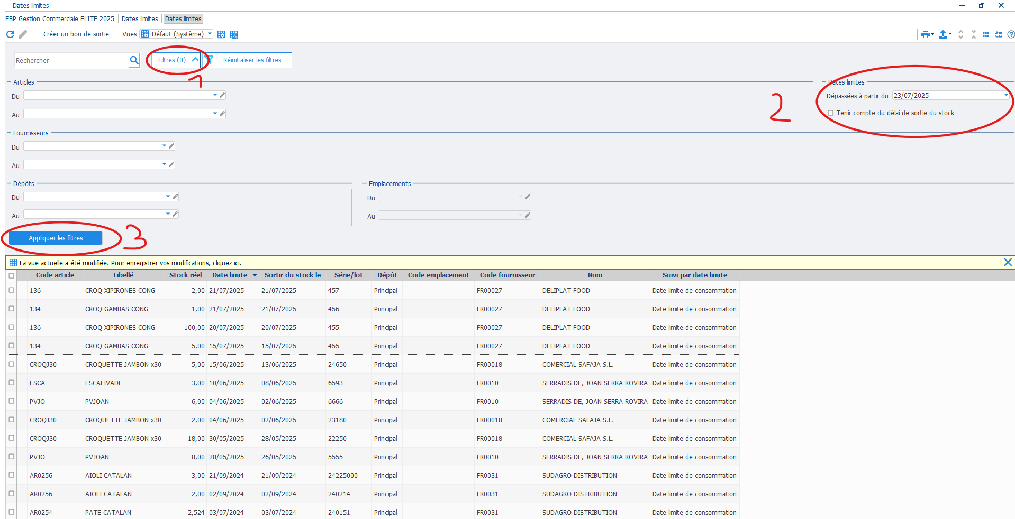Sort by Code article column

click(x=55, y=275)
